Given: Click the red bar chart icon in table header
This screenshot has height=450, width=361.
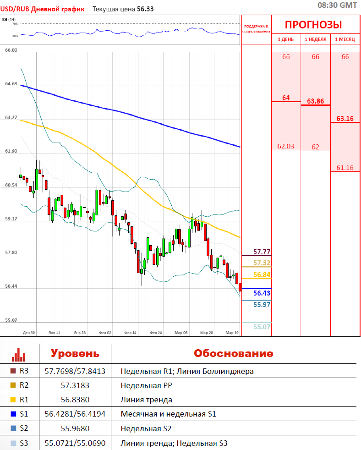Looking at the screenshot, I should [x=19, y=354].
